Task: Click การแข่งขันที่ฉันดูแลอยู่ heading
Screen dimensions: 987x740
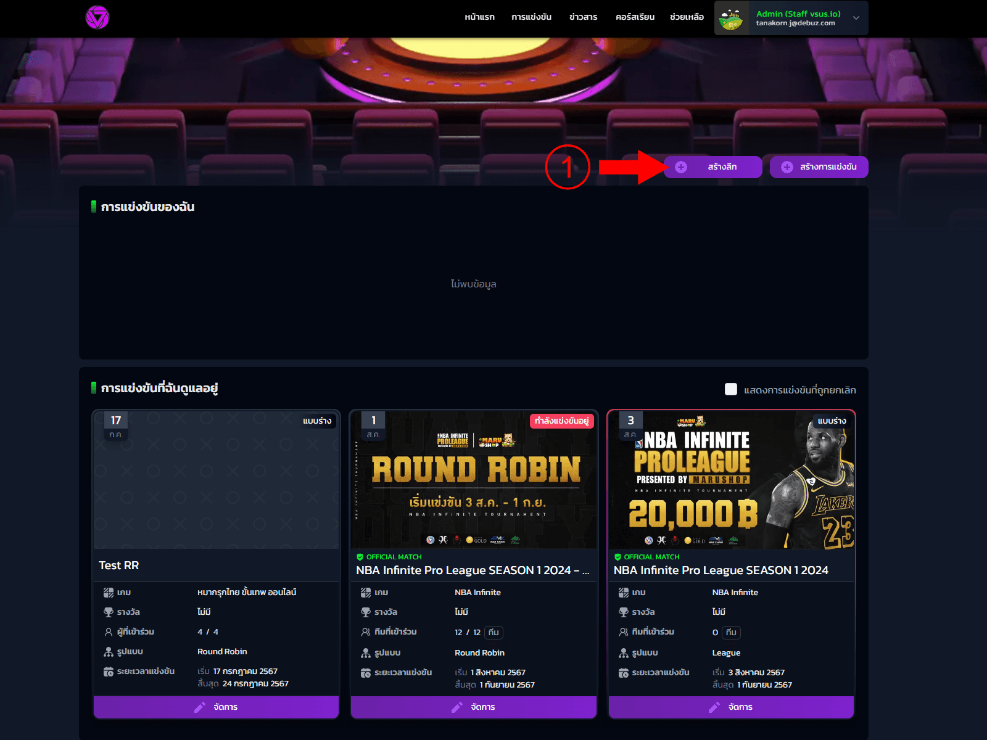Action: pyautogui.click(x=159, y=388)
